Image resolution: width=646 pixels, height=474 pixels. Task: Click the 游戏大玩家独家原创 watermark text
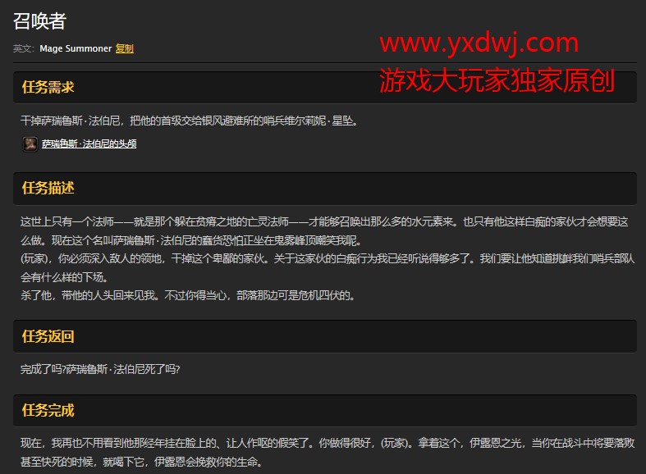coord(497,80)
